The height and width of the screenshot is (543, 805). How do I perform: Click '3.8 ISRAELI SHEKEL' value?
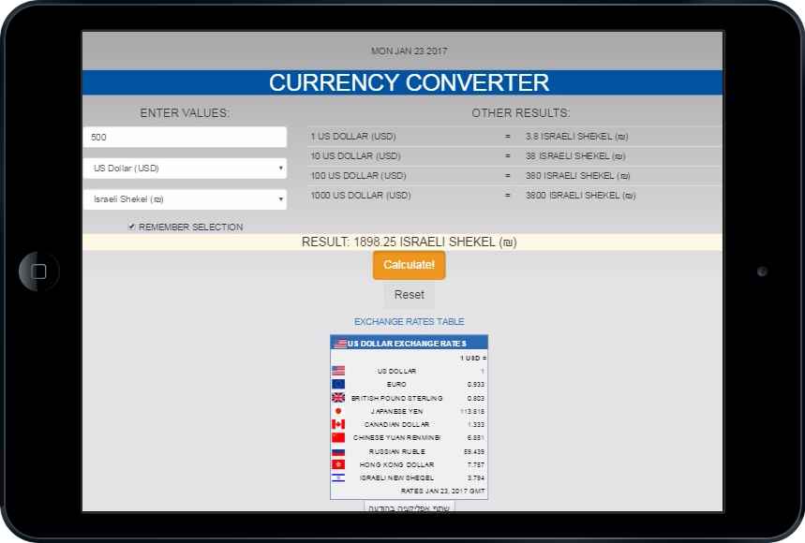pyautogui.click(x=576, y=137)
